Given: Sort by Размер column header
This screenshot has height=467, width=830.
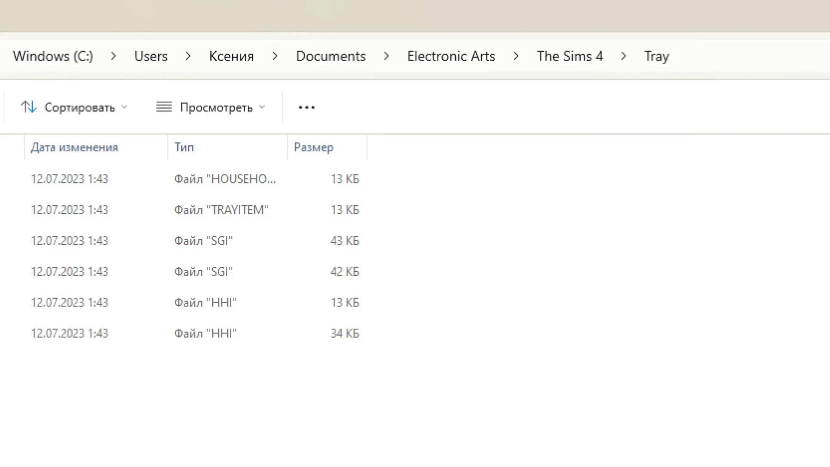Looking at the screenshot, I should [x=313, y=147].
